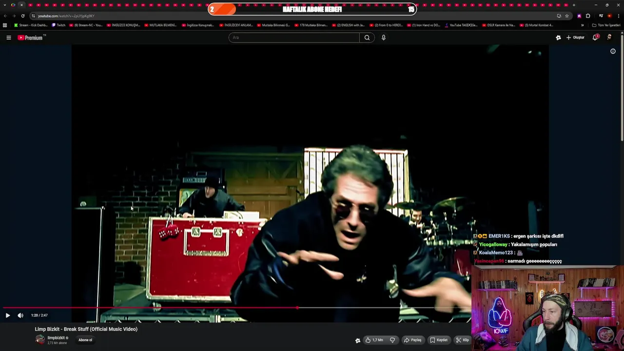Open the From 0 to HERO bookmark

[x=386, y=25]
